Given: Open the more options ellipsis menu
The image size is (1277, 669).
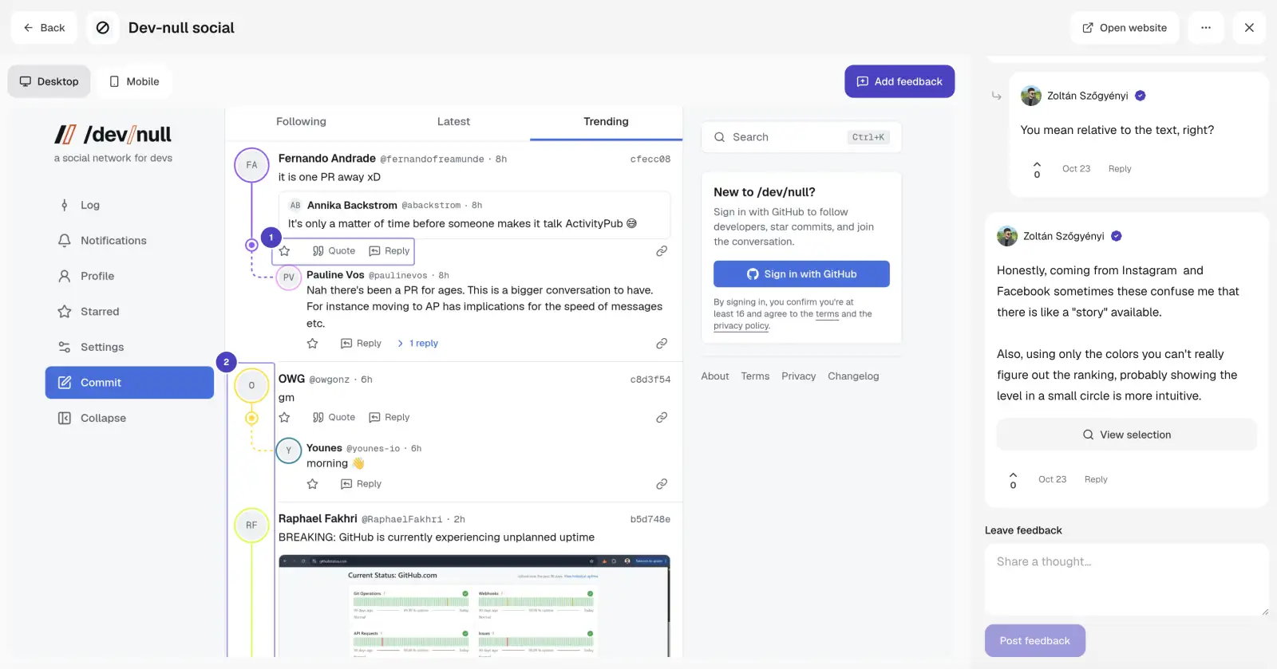Looking at the screenshot, I should pyautogui.click(x=1206, y=28).
